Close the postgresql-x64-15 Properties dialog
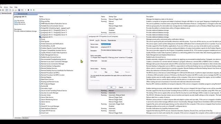This screenshot has height=124, width=221. coord(134,37)
